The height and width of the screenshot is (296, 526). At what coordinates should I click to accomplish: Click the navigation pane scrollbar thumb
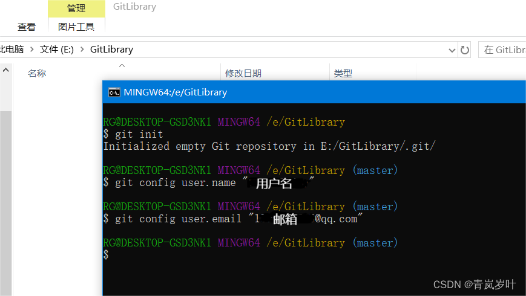5,203
